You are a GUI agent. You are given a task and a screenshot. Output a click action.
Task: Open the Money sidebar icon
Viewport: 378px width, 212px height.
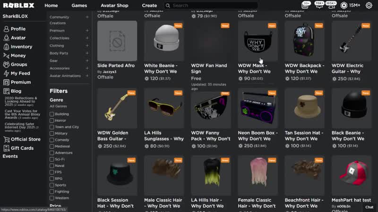[6, 56]
